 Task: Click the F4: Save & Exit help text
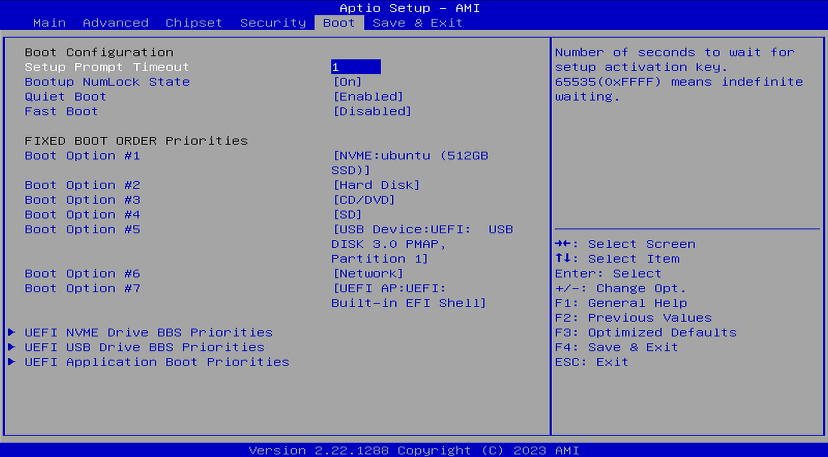click(616, 347)
